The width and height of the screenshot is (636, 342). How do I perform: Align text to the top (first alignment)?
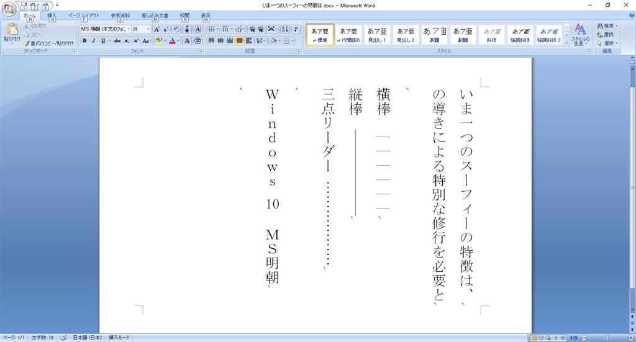pyautogui.click(x=211, y=40)
